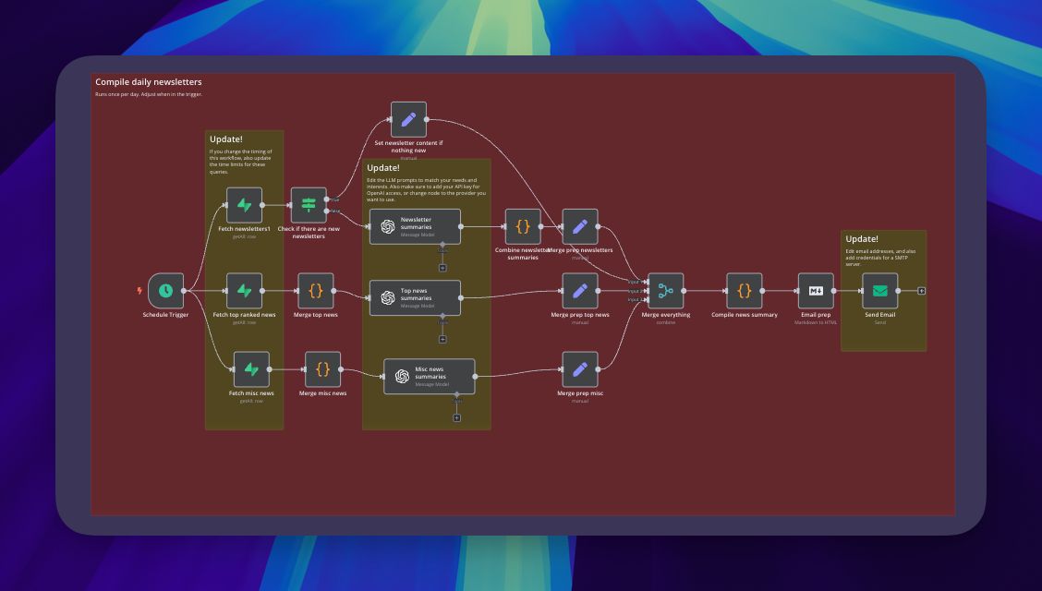Select the Fetch misc news node
This screenshot has width=1042, height=591.
point(251,369)
